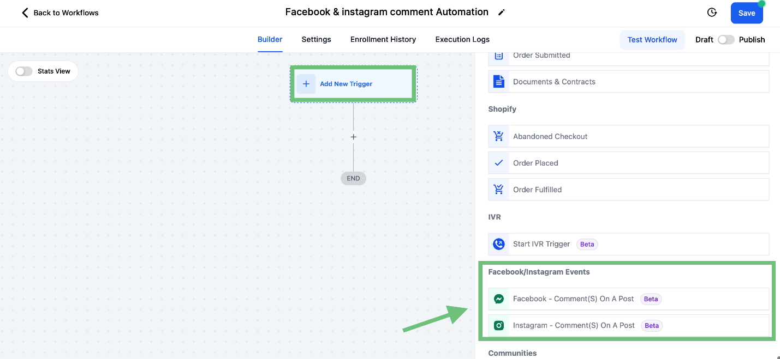Click Add New Trigger box
The image size is (780, 359).
[353, 84]
